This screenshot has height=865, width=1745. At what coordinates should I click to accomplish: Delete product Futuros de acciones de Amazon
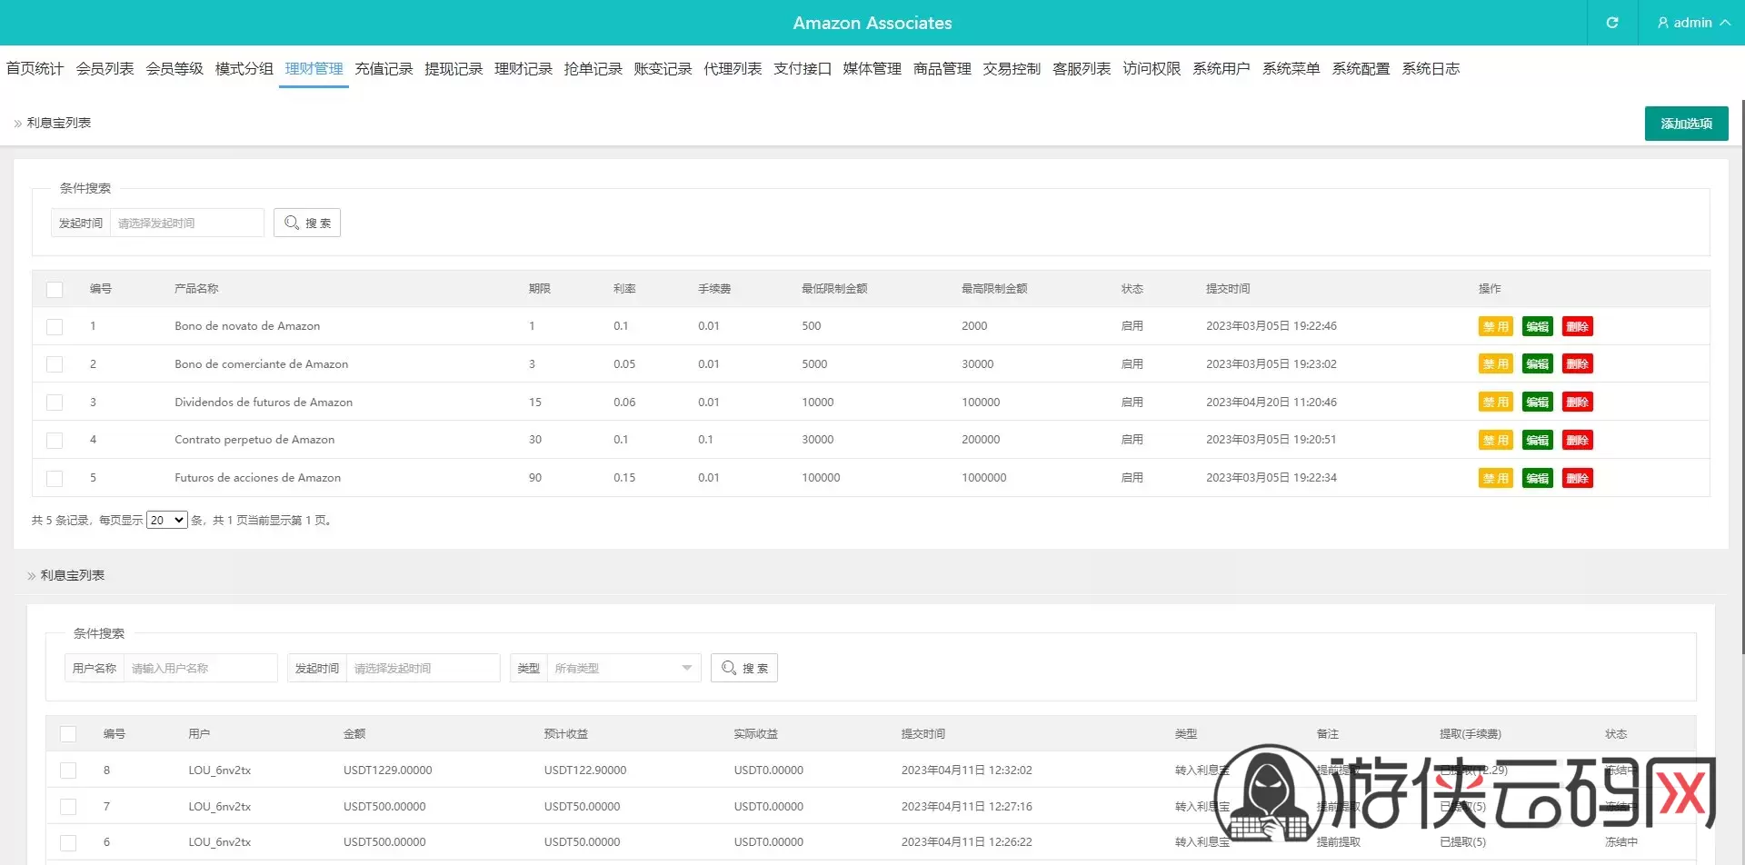[1578, 478]
